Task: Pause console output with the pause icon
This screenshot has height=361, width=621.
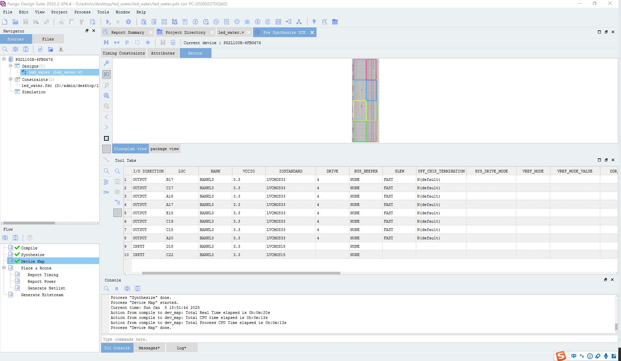Action: [x=116, y=288]
